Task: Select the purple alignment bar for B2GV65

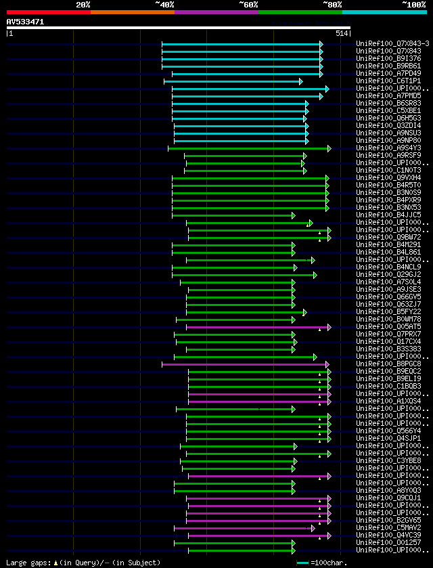Action: (258, 520)
